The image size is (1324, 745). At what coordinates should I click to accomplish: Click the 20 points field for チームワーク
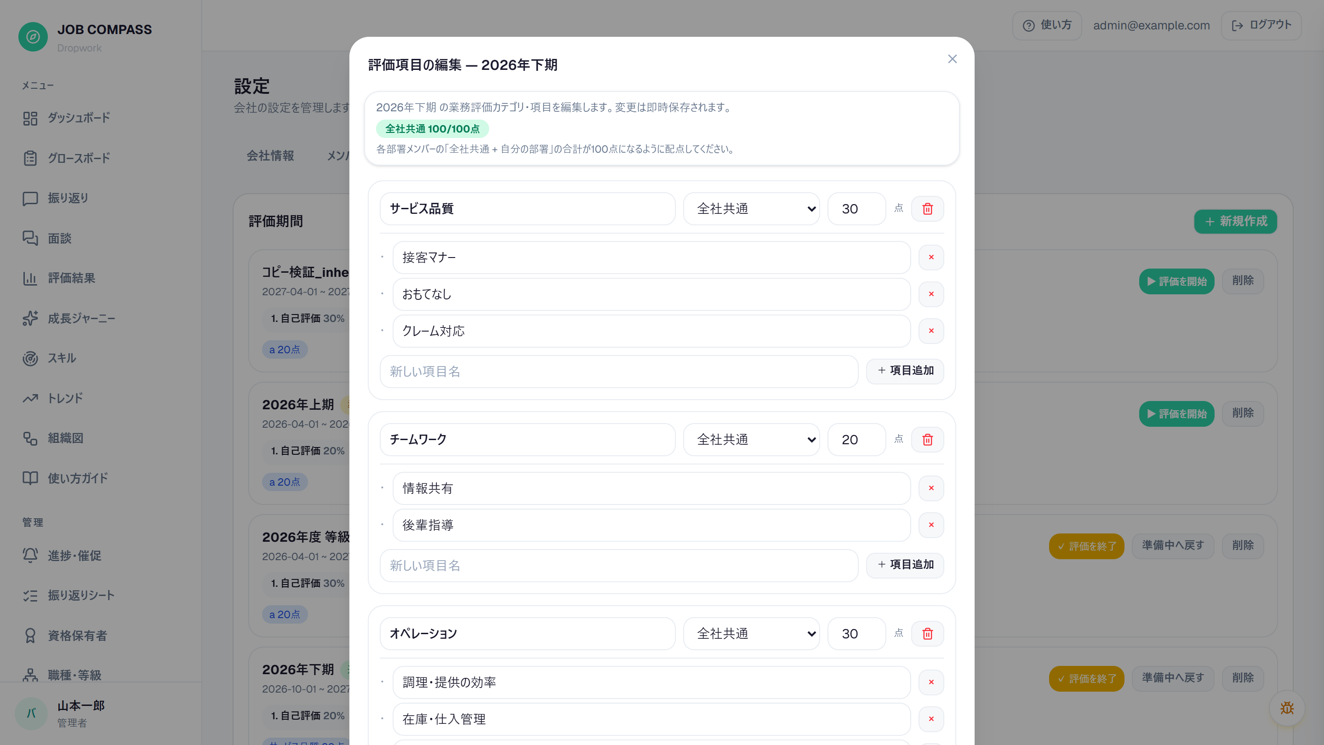coord(856,440)
